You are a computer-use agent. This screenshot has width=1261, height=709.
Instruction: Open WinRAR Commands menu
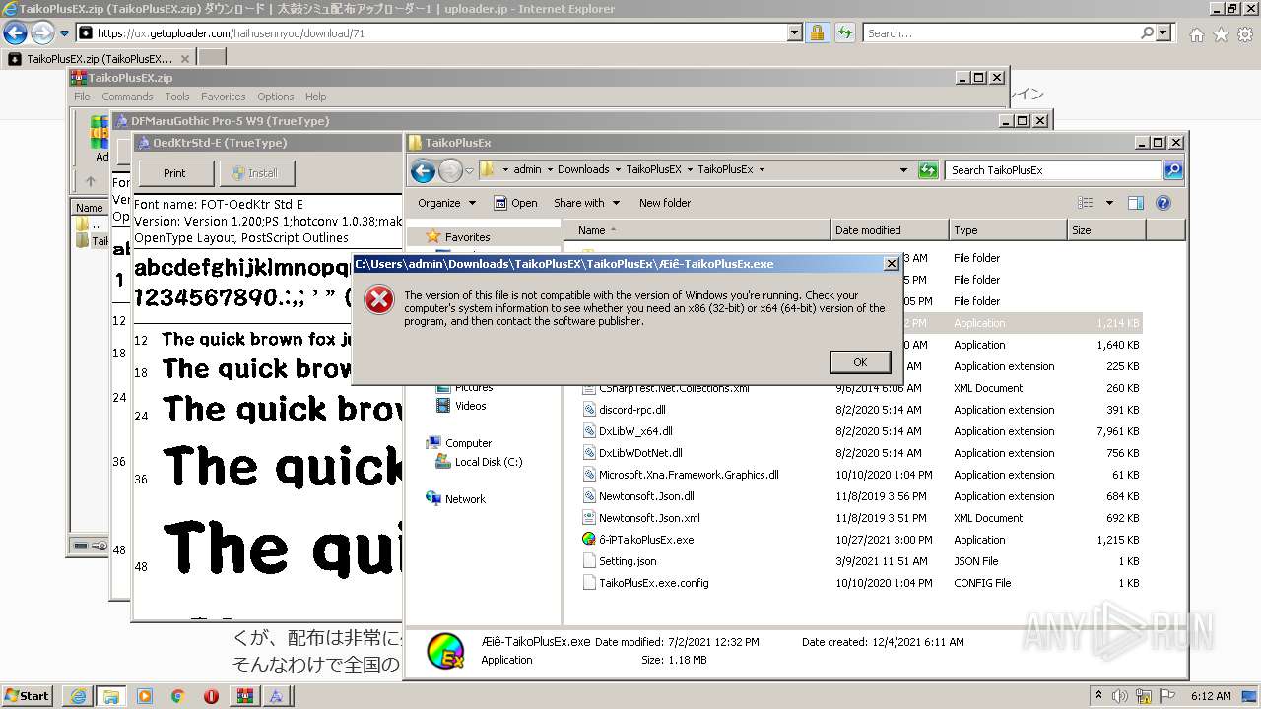pos(127,97)
